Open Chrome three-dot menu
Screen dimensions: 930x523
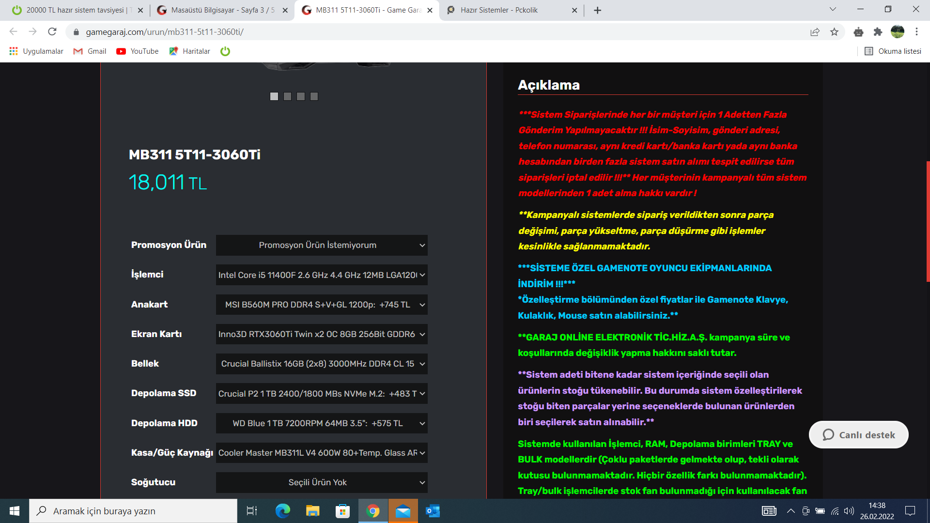pyautogui.click(x=916, y=32)
